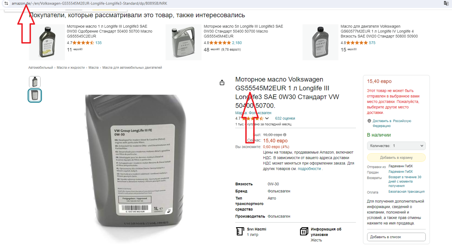Expand the Add to list selector

point(396,237)
